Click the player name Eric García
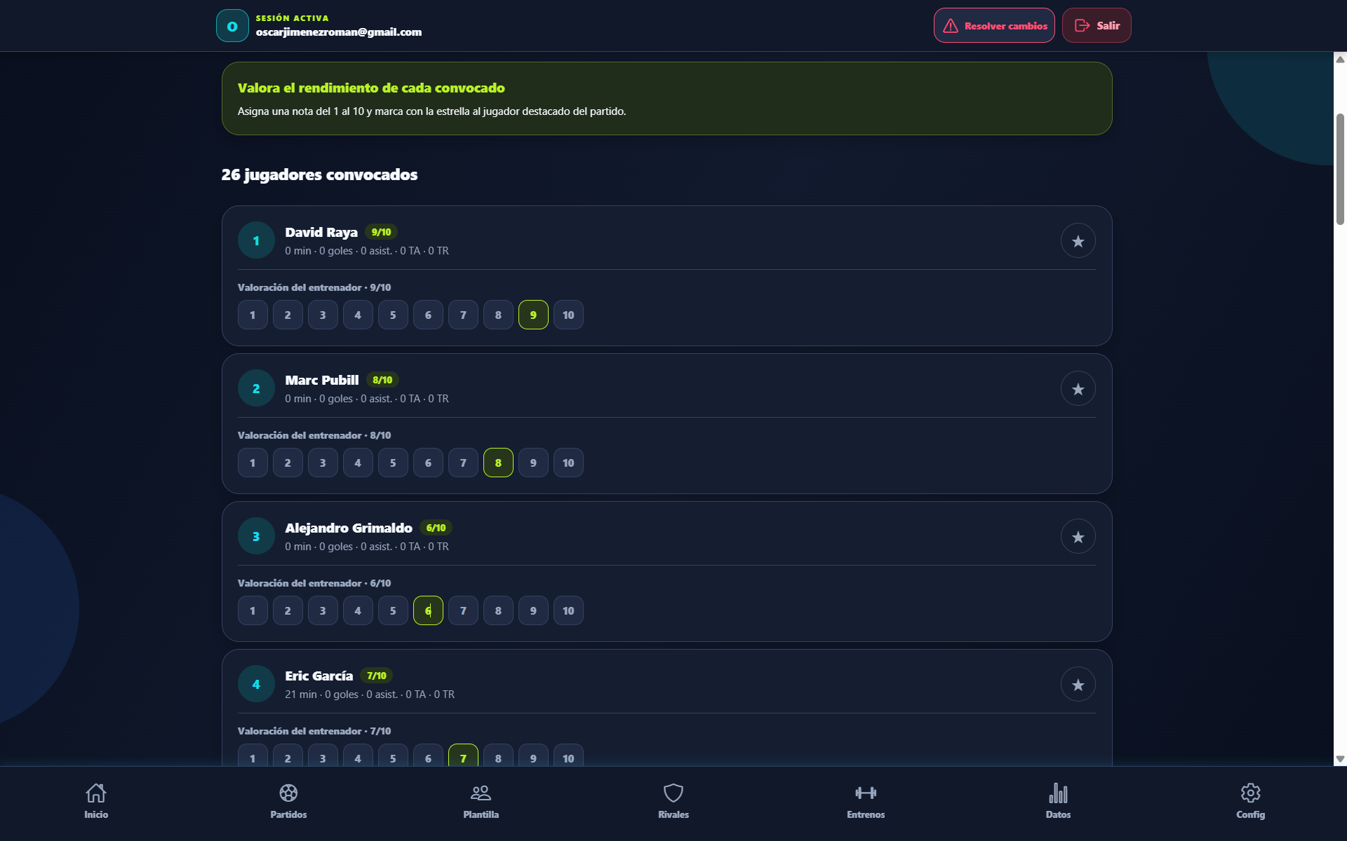 (x=319, y=676)
